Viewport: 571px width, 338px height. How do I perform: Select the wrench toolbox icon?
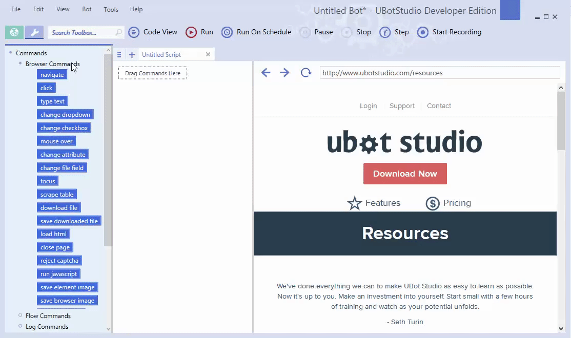click(x=34, y=32)
